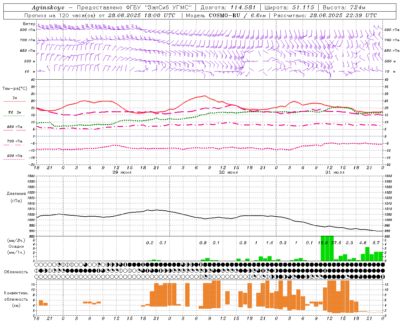Click the forecast start time 28.06.2025 18:00 UTC
The height and width of the screenshot is (321, 401).
point(142,15)
